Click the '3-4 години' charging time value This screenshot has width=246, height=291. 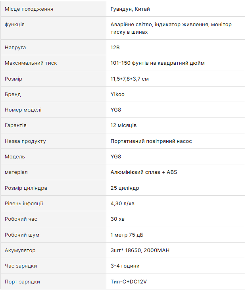tap(125, 266)
